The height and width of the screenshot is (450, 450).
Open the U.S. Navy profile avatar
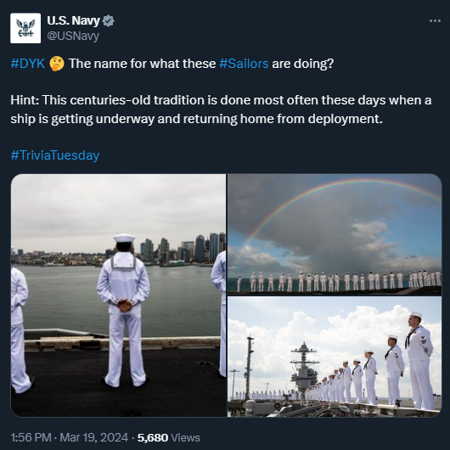pyautogui.click(x=25, y=28)
